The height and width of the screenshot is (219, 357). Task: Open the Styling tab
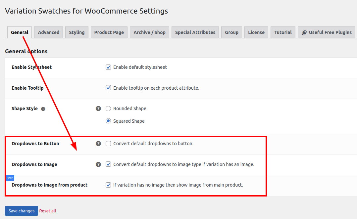77,32
